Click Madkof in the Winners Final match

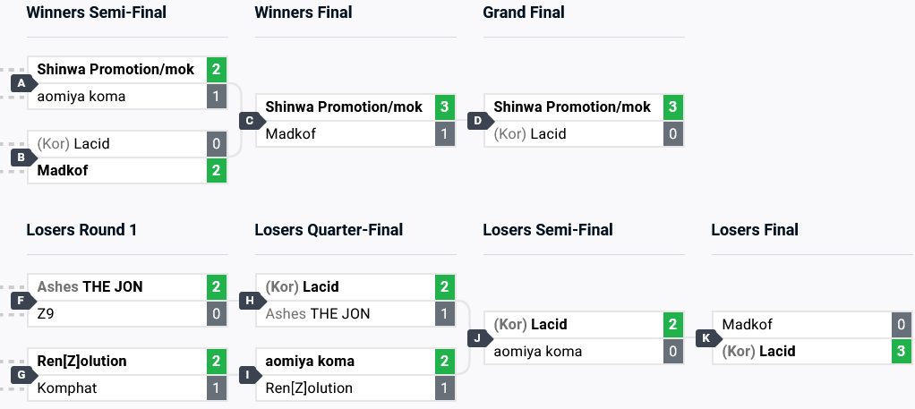point(291,133)
